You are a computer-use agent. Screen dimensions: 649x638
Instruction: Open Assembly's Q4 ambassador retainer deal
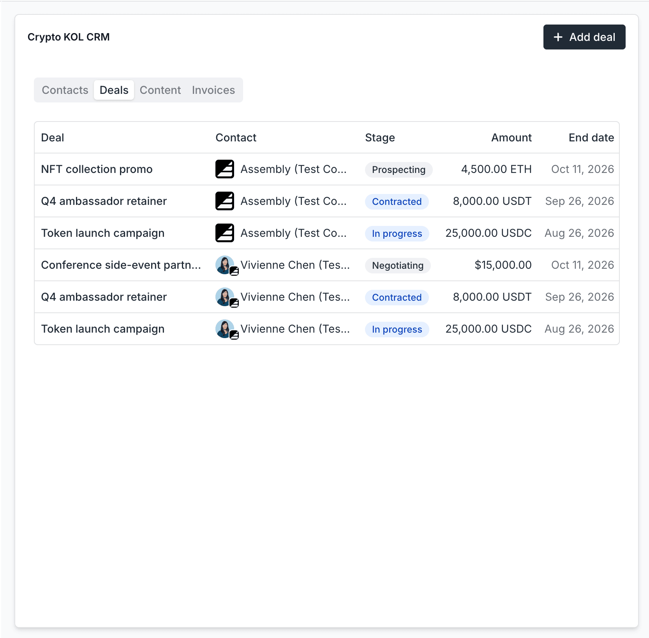coord(104,201)
